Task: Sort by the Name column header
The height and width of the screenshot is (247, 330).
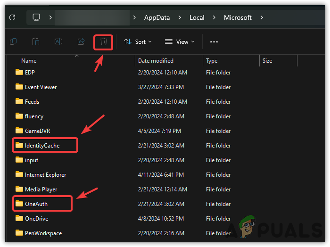Action: [x=29, y=61]
